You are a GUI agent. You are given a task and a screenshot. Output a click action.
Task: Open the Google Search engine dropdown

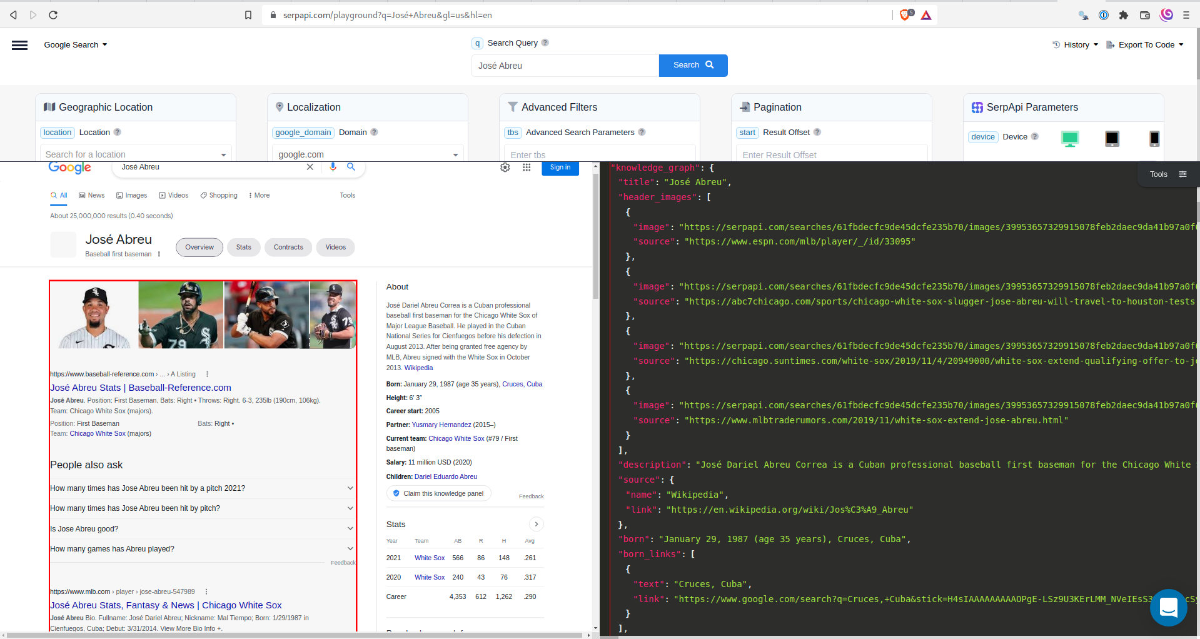coord(76,45)
